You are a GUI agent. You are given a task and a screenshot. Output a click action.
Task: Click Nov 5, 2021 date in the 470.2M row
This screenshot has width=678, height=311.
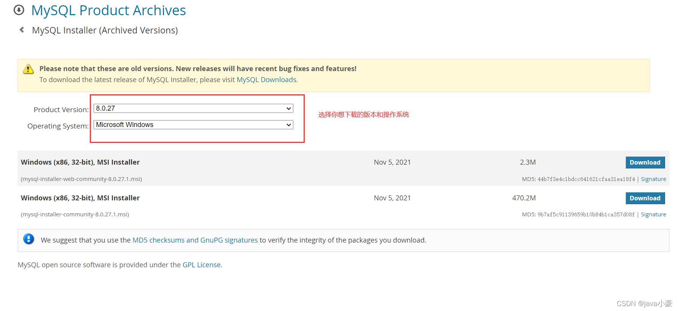point(392,198)
